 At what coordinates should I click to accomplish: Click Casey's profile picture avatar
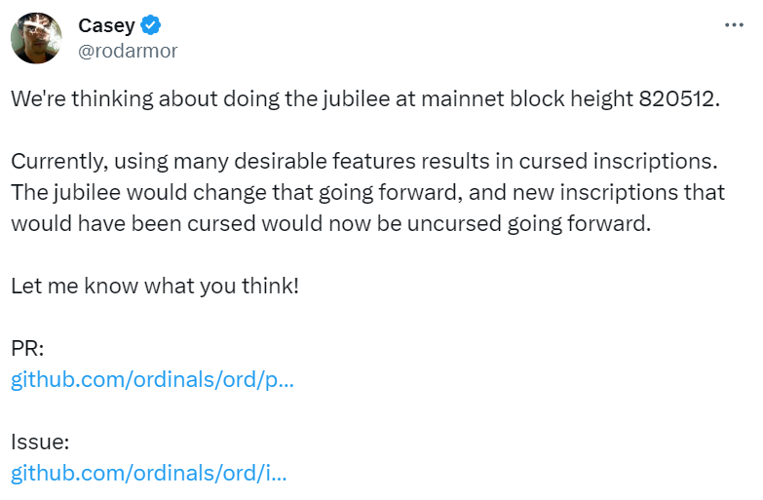point(37,38)
